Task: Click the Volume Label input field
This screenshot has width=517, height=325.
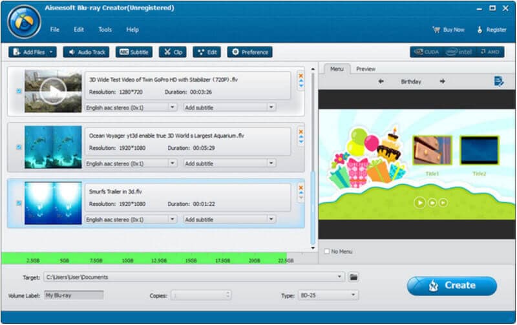Action: (74, 295)
